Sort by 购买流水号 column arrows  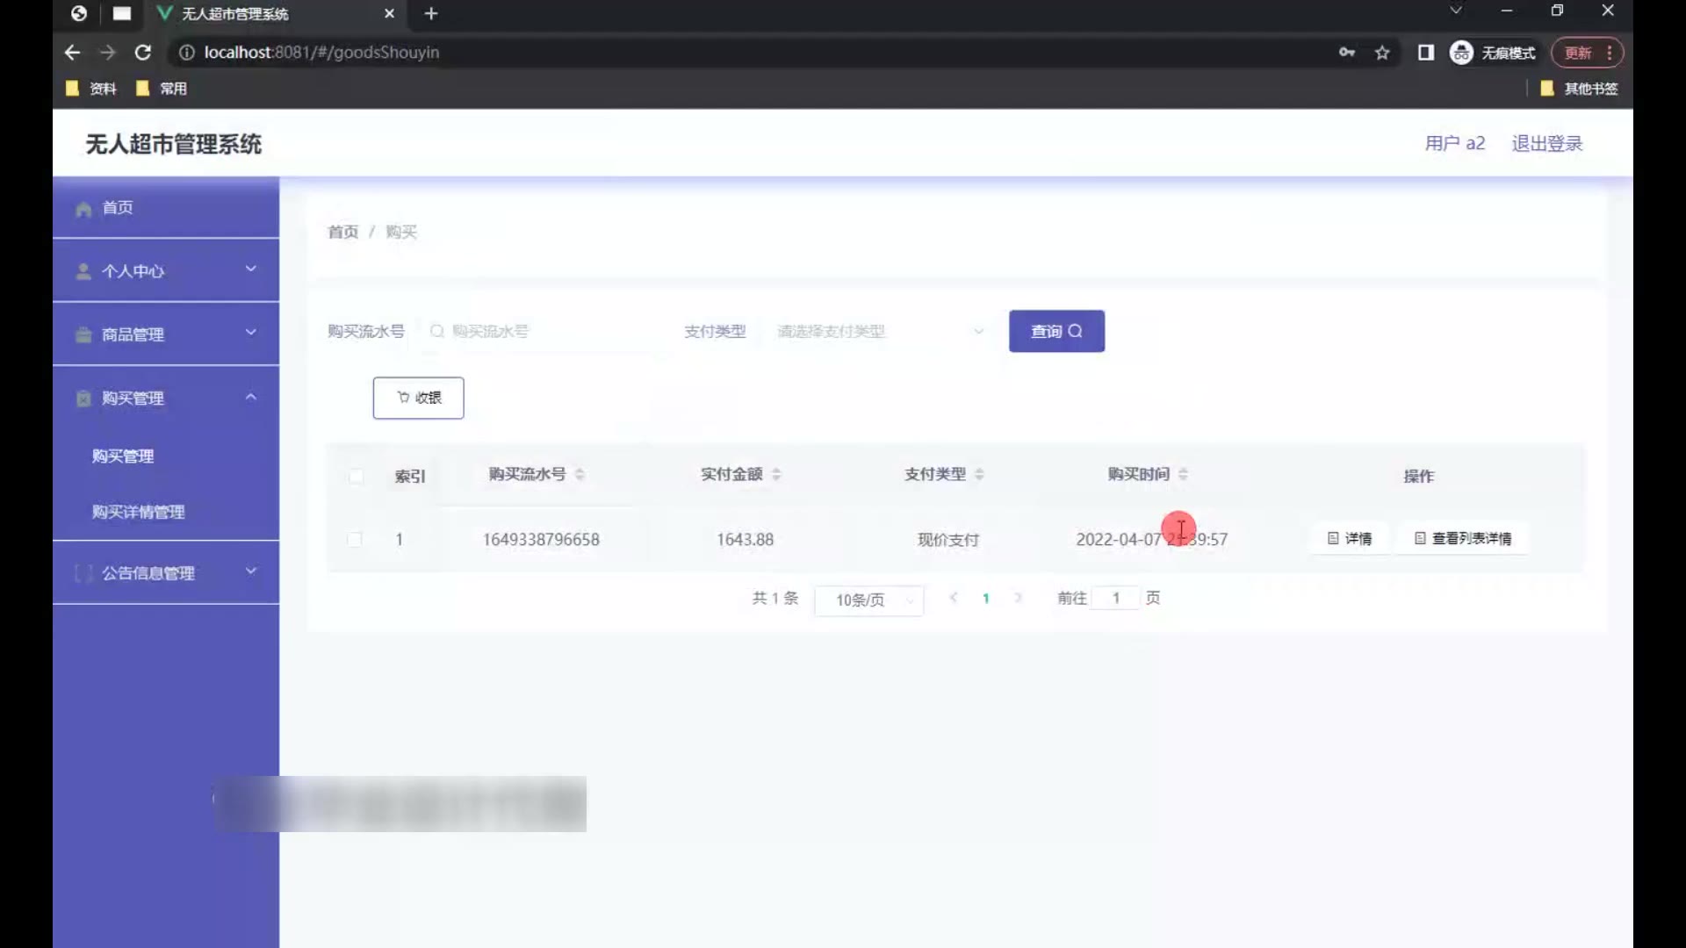point(580,474)
